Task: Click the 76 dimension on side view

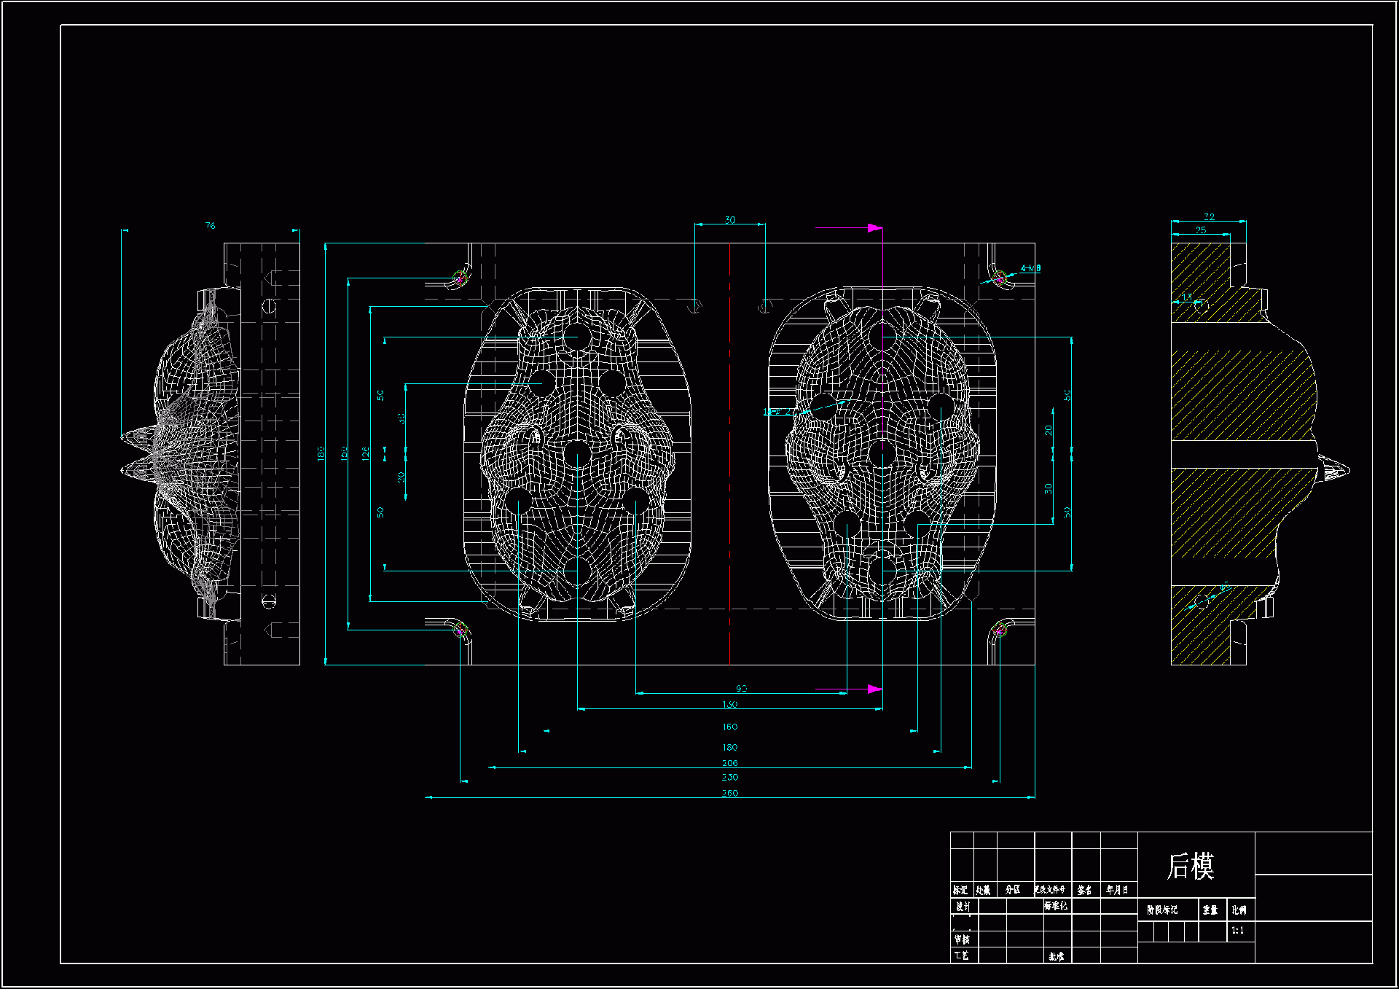Action: point(210,226)
